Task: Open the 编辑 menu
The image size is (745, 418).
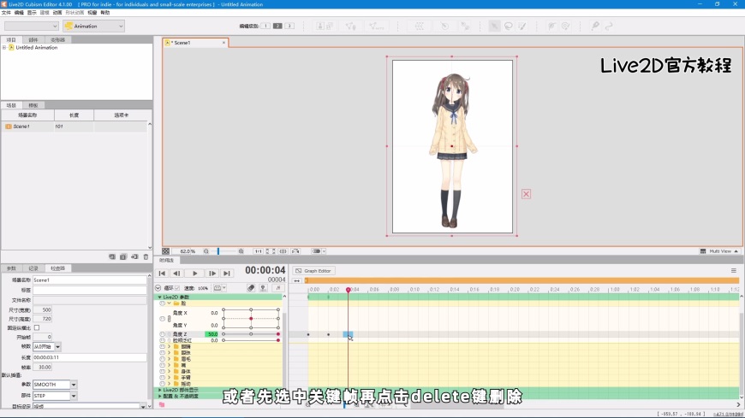Action: pyautogui.click(x=19, y=12)
